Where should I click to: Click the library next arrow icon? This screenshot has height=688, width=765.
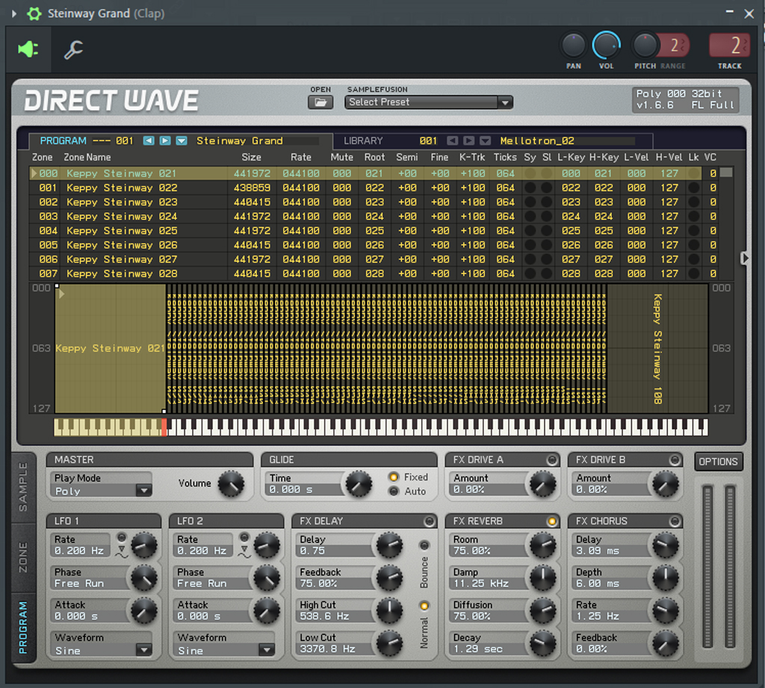[468, 140]
